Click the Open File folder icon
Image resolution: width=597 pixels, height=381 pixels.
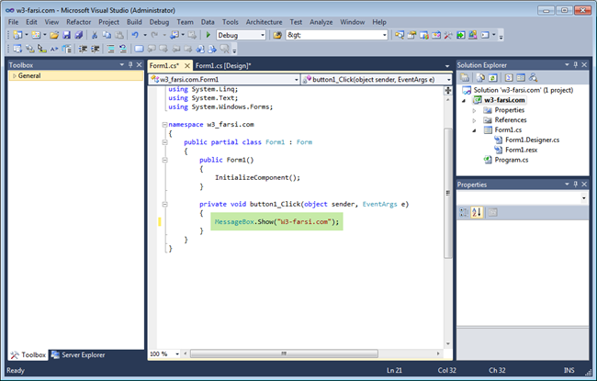(x=54, y=35)
